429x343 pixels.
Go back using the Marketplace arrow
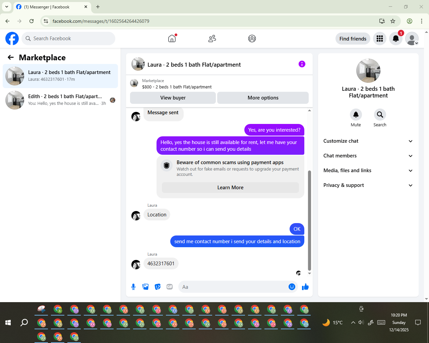tap(11, 57)
